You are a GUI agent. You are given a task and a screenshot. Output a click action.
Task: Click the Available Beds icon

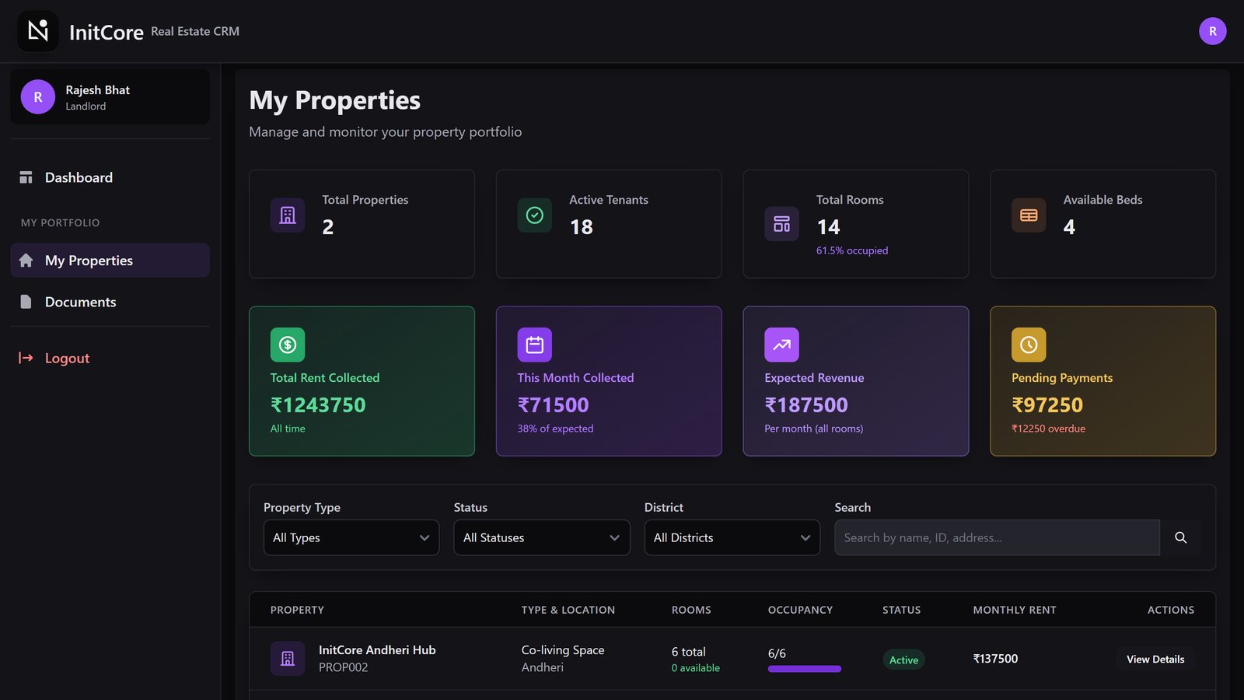(1029, 215)
